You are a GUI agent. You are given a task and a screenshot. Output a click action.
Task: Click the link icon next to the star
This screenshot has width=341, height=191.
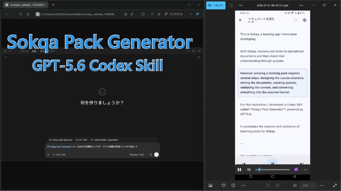[x=132, y=14]
